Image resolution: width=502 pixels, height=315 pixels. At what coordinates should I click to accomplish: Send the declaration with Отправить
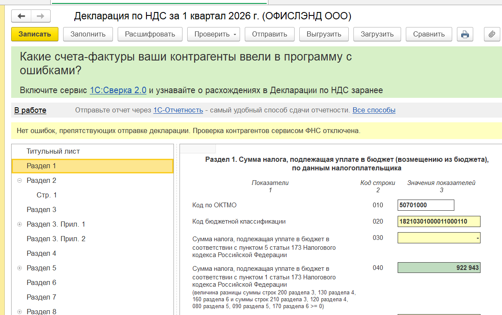(270, 34)
